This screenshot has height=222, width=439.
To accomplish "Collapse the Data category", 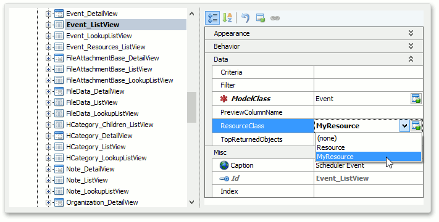I will pos(411,59).
